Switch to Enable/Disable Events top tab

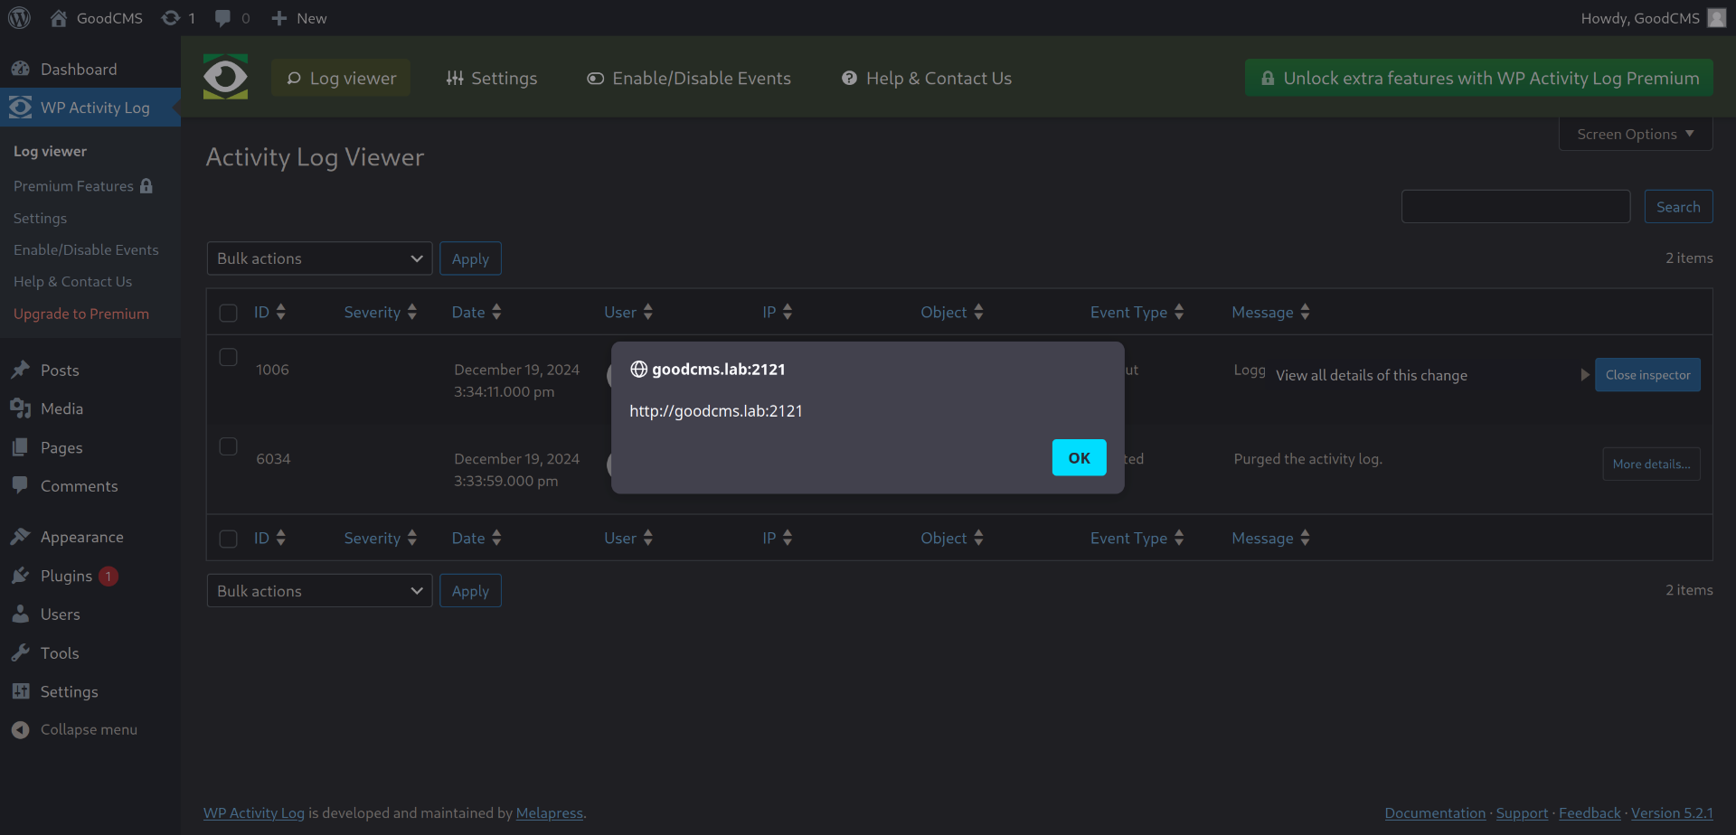688,78
